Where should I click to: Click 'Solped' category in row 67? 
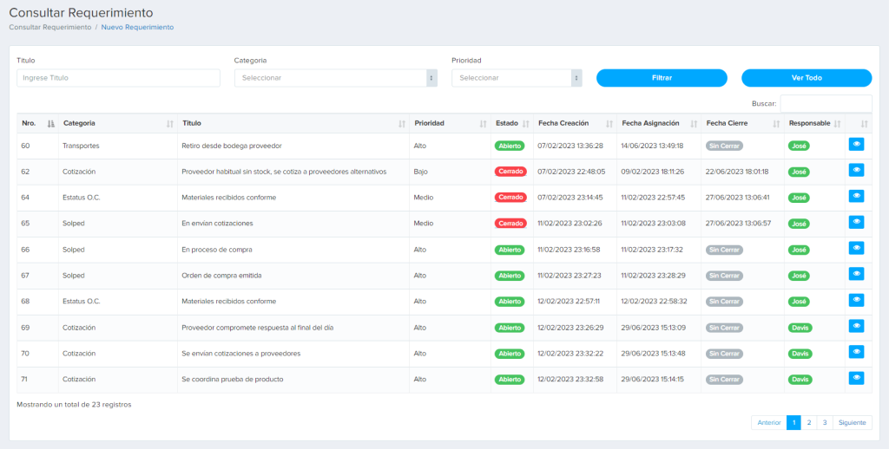tap(73, 276)
